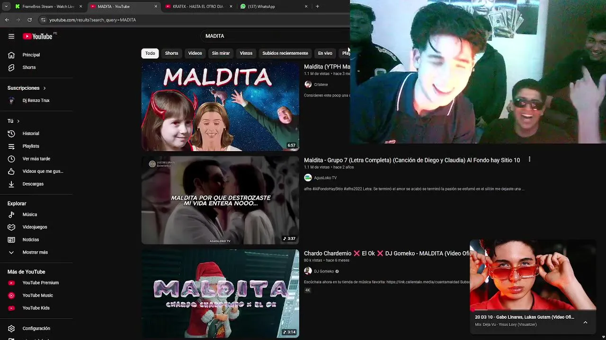
Task: Close the MADITA YouTube tab
Action: (156, 7)
